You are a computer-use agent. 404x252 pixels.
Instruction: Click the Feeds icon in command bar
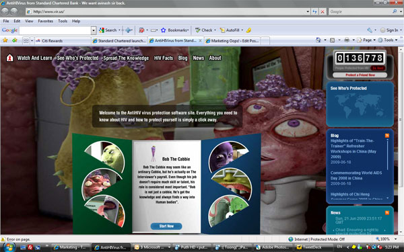pyautogui.click(x=333, y=40)
